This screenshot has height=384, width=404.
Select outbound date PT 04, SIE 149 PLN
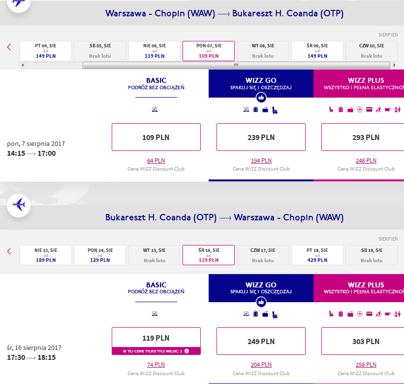point(46,51)
